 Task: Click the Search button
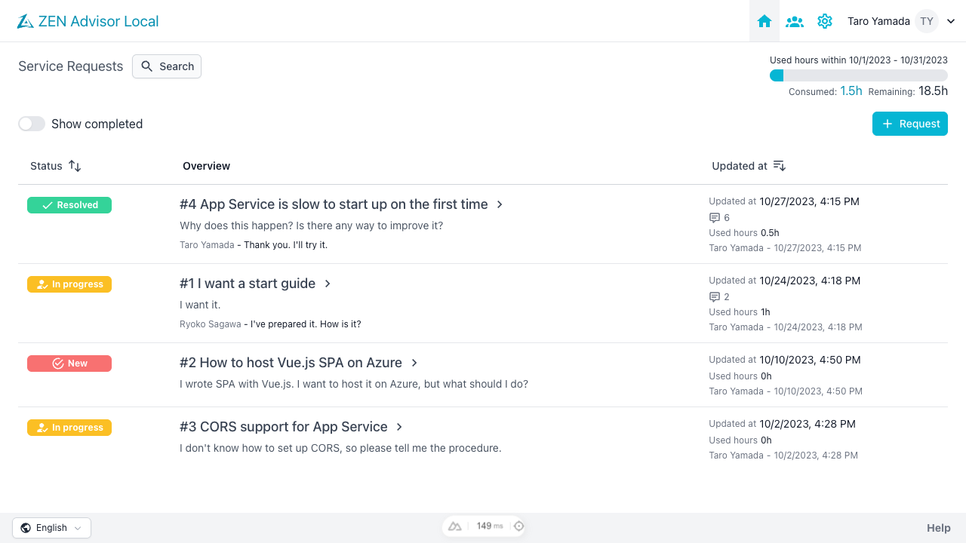[166, 66]
